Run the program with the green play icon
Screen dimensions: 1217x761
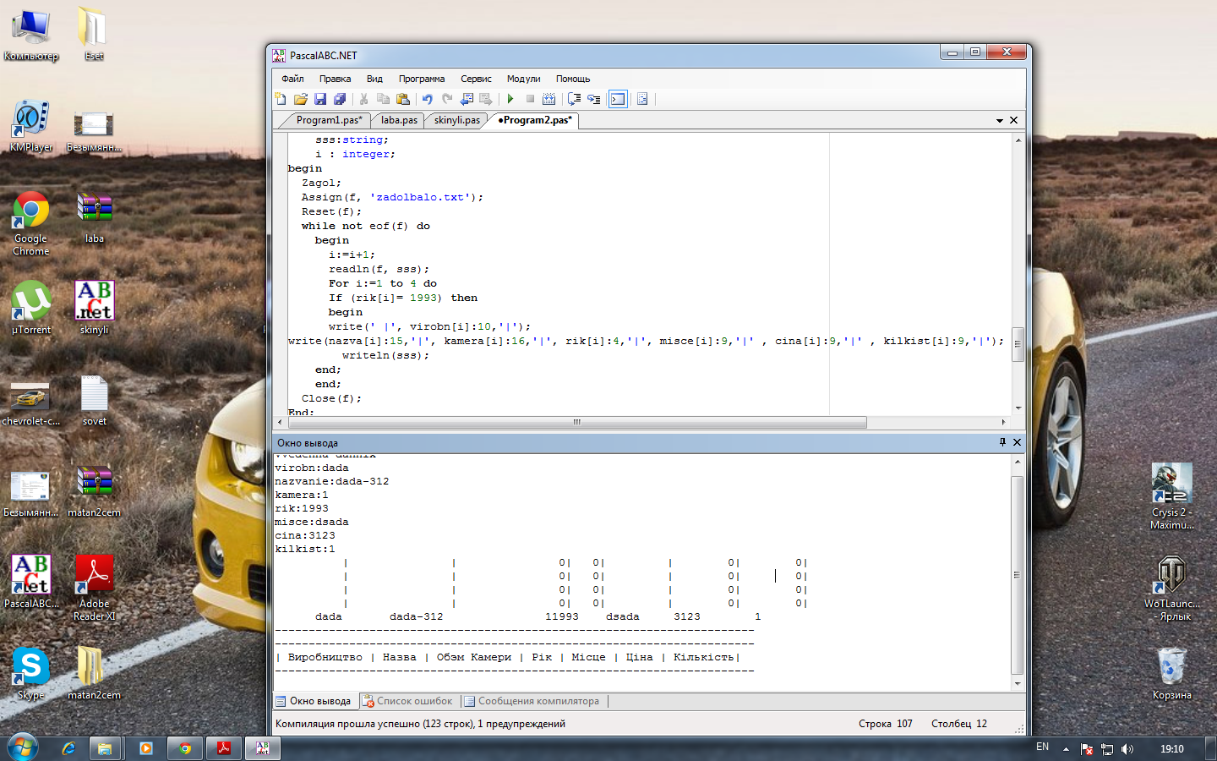(510, 99)
